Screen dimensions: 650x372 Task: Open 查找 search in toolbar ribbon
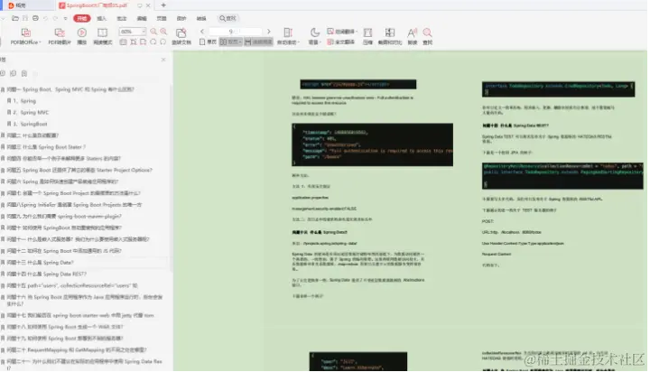coord(427,36)
